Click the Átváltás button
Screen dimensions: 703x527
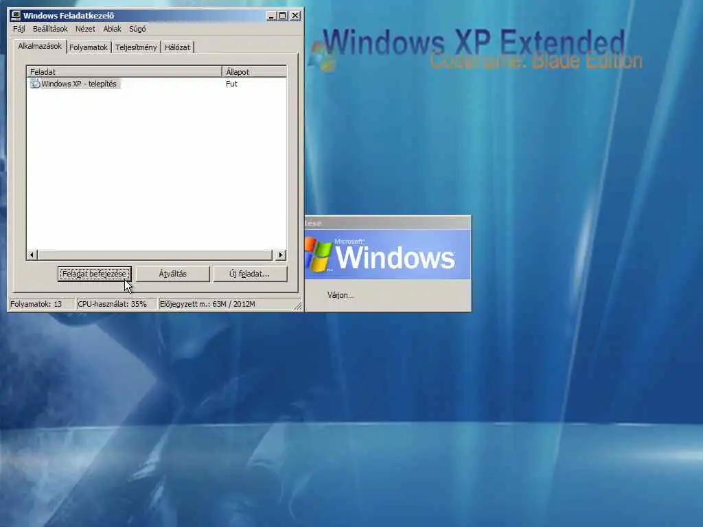[x=172, y=274]
